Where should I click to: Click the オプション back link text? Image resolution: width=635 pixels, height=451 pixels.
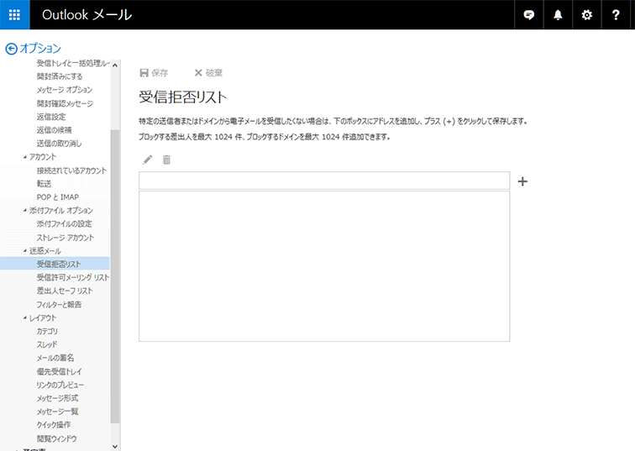point(40,49)
